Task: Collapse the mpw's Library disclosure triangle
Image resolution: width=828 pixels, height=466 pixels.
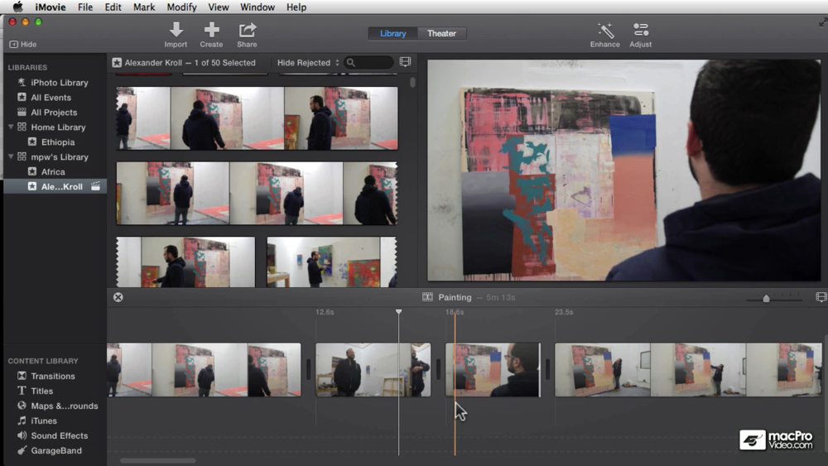Action: pos(11,156)
